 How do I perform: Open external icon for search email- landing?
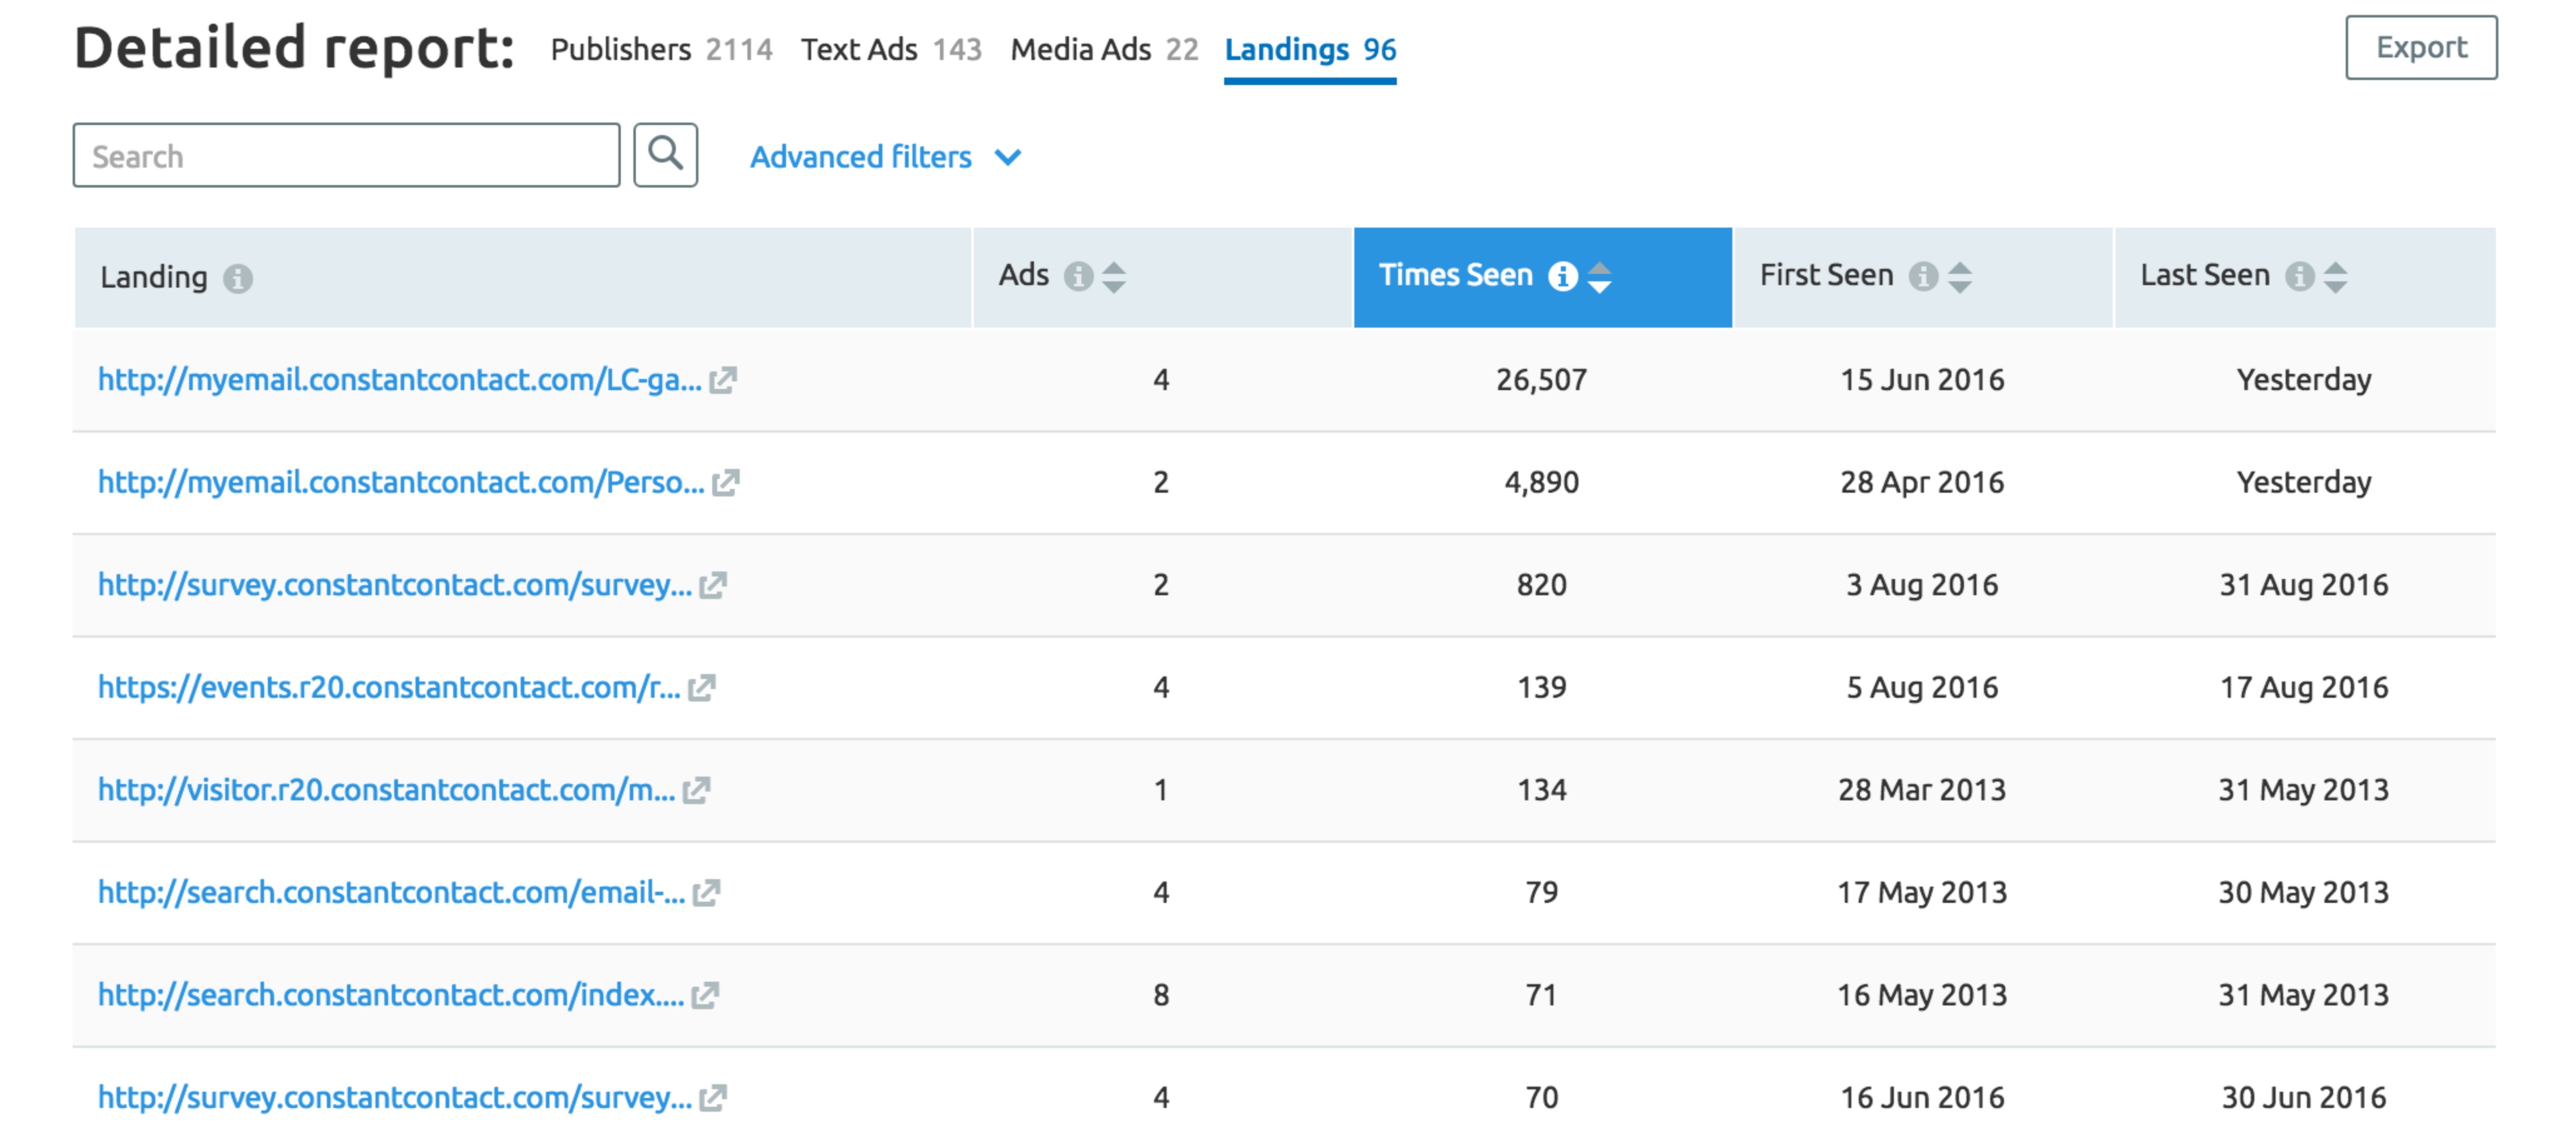[707, 892]
